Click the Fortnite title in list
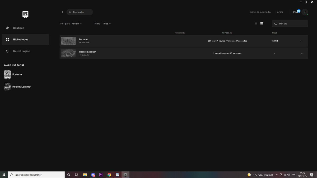 click(83, 39)
